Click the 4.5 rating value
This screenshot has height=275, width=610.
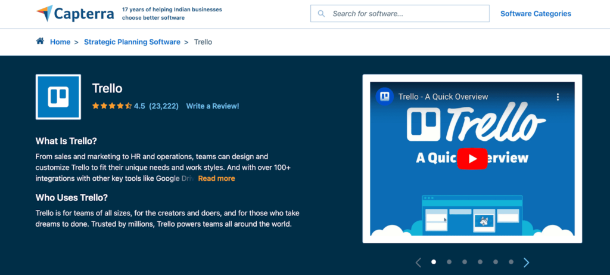coord(139,106)
